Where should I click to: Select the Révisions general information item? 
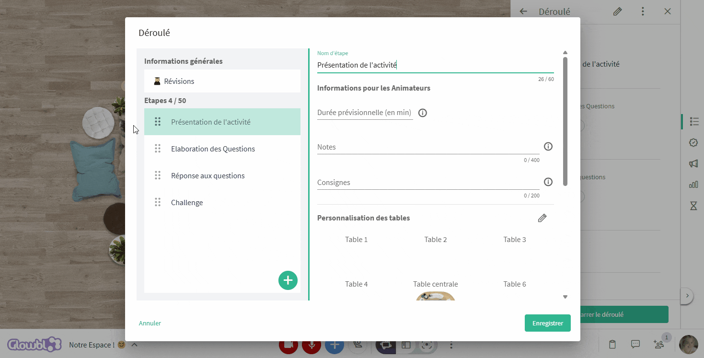(222, 81)
